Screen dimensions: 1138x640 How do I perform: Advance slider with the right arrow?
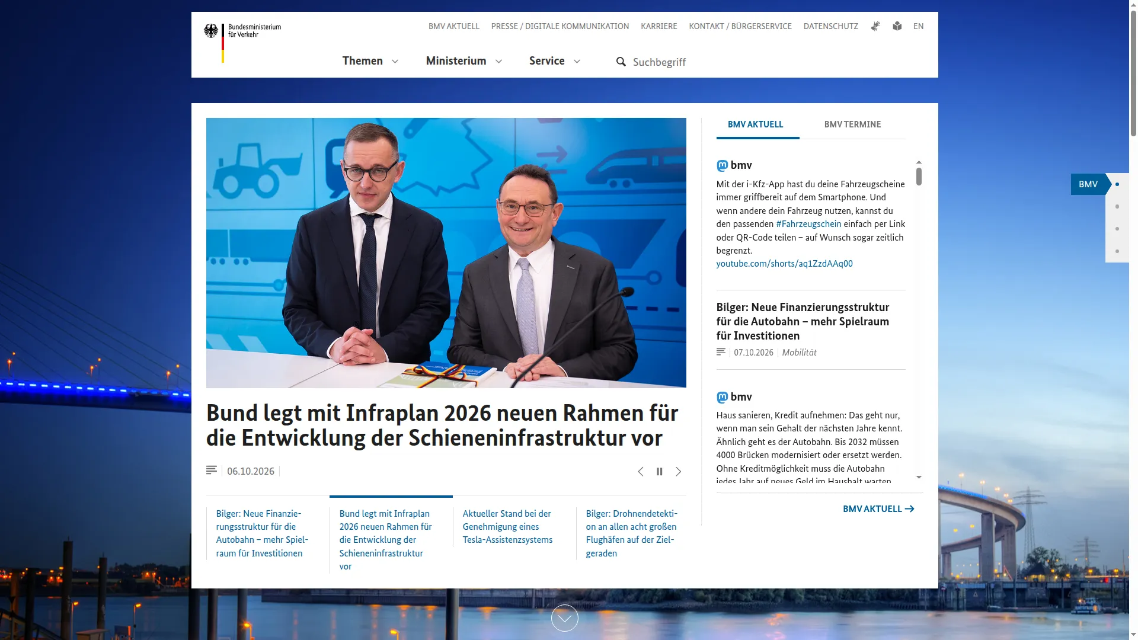point(679,472)
